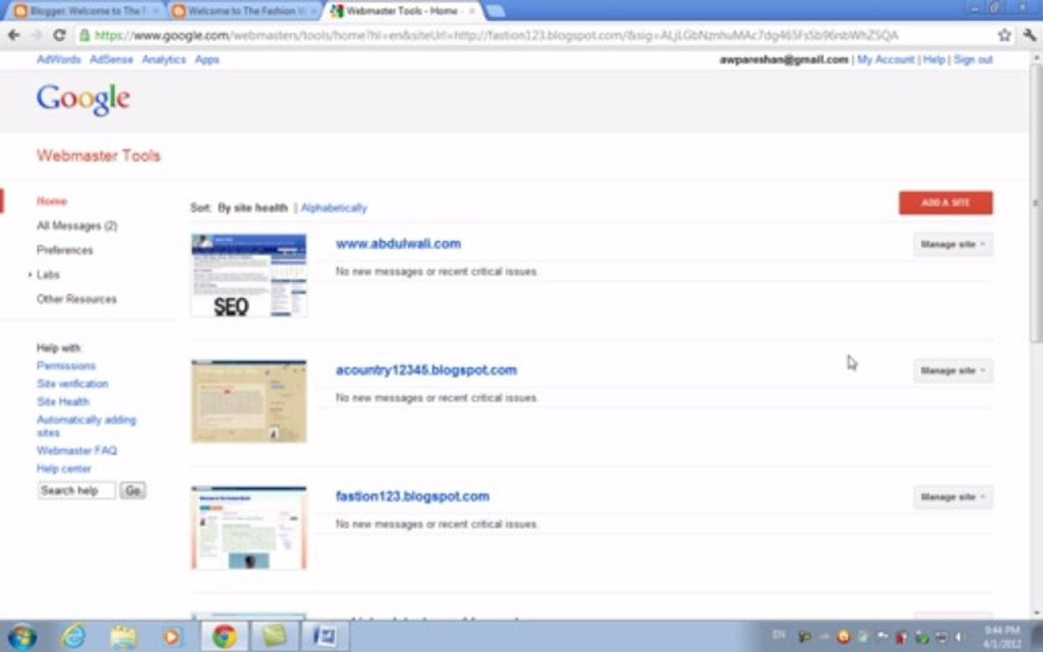1043x652 pixels.
Task: Focus the Search help input field
Action: point(76,490)
